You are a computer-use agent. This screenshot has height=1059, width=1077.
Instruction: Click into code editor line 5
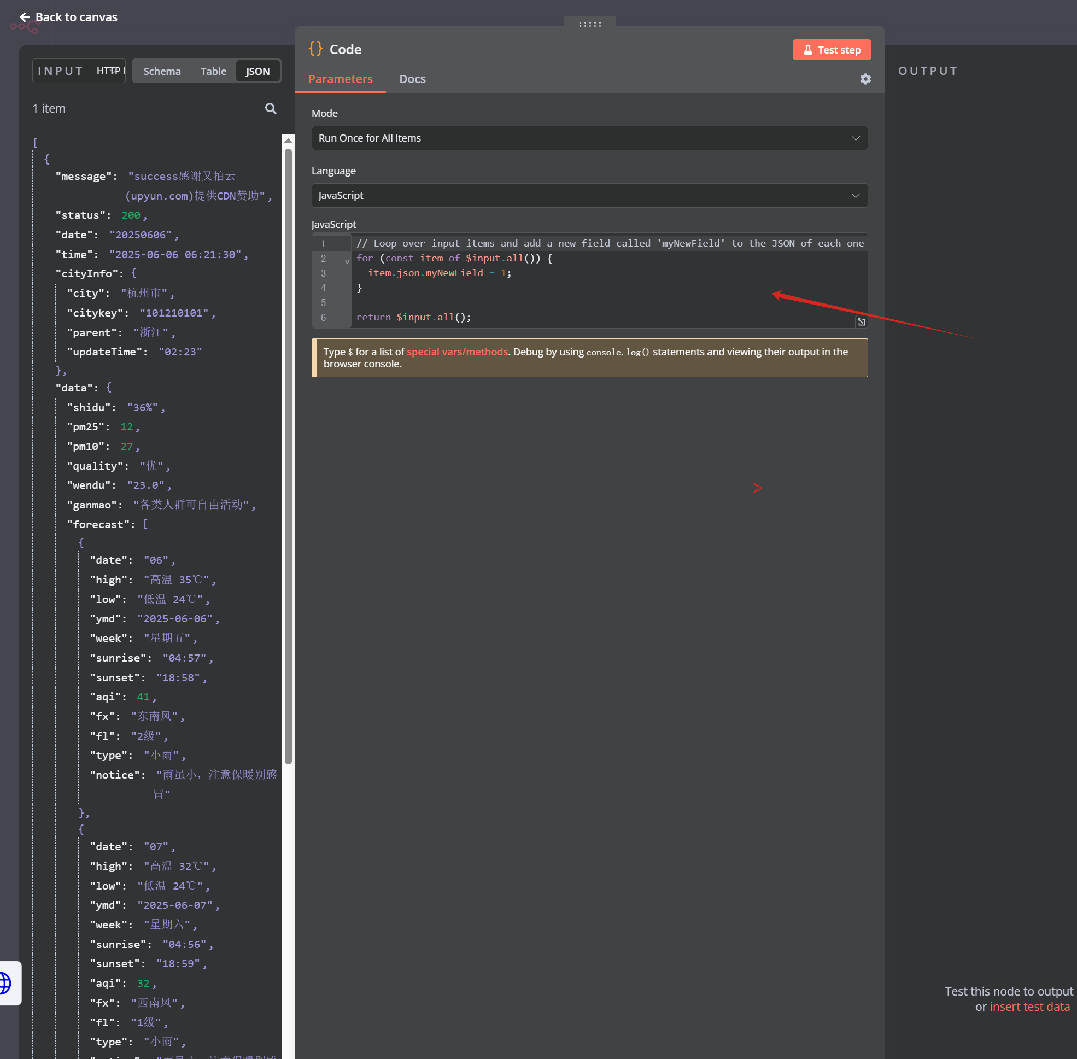(608, 302)
